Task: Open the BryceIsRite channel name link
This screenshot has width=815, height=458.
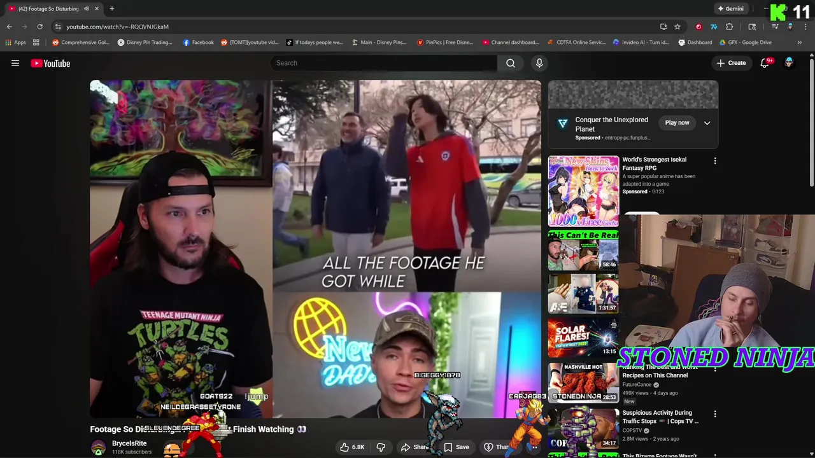Action: [129, 443]
